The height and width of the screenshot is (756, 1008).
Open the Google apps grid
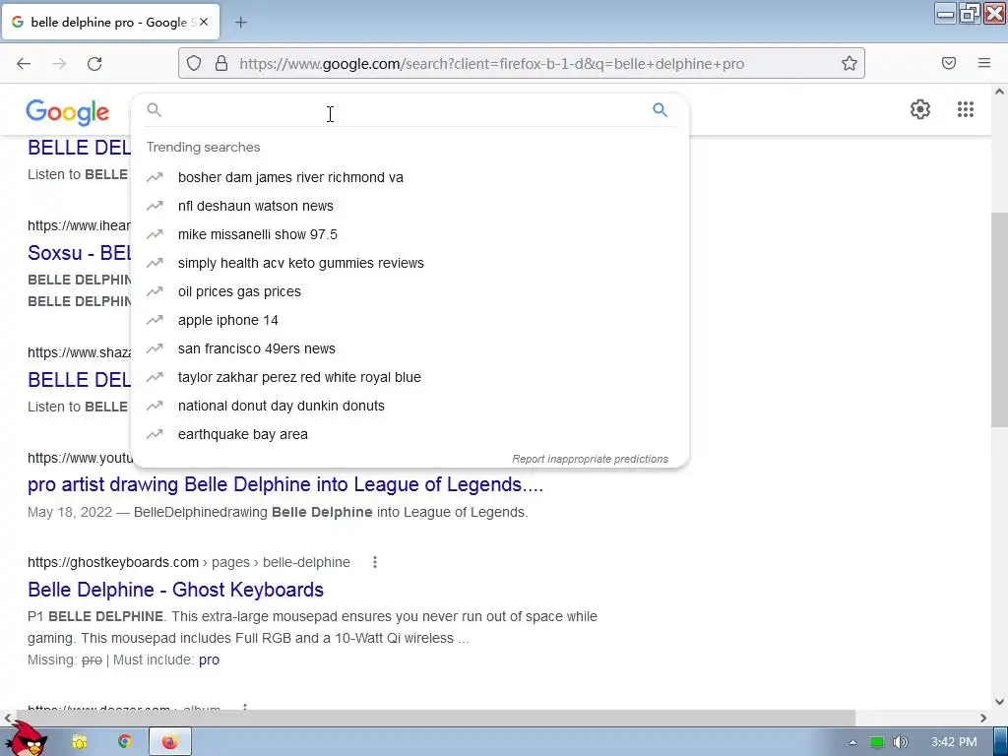[966, 109]
